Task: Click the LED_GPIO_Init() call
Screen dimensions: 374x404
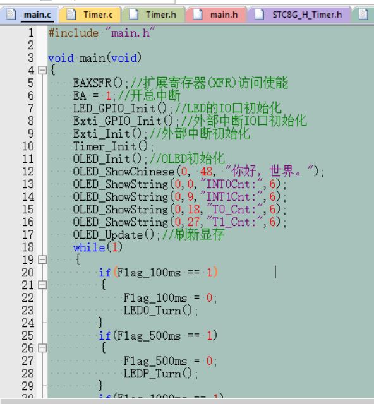Action: 123,109
